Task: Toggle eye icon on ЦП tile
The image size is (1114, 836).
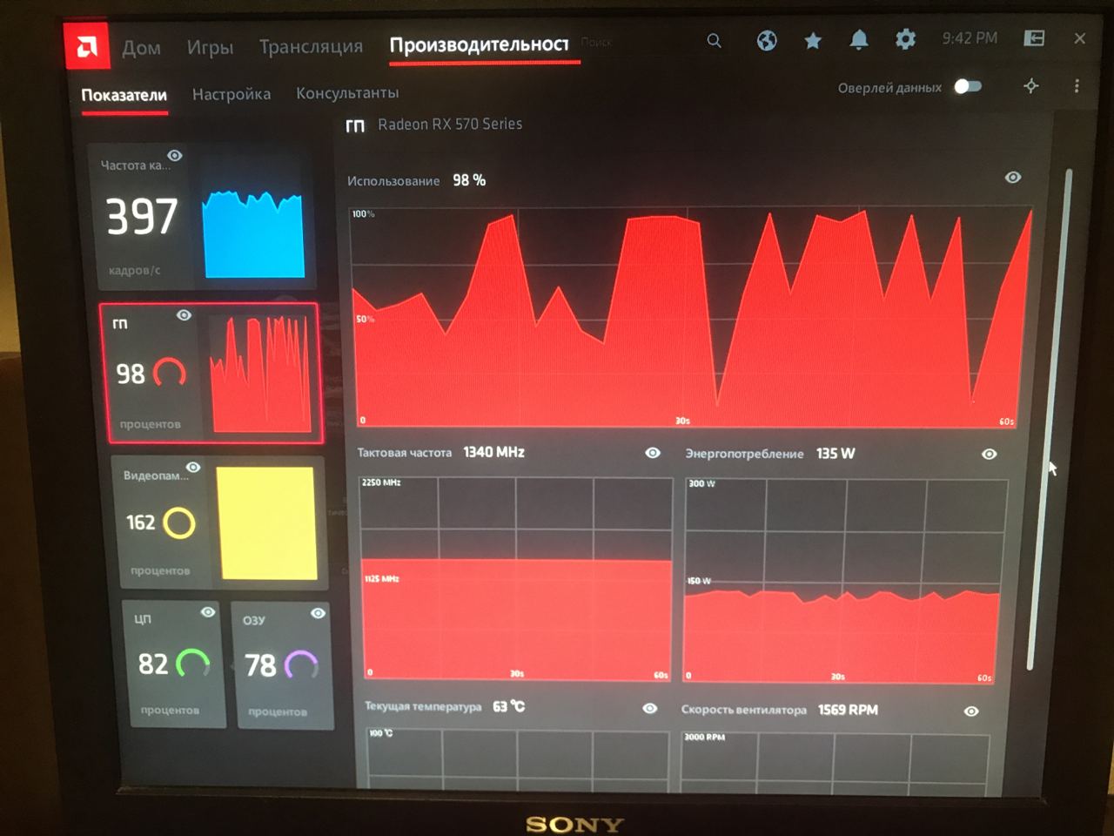Action: pos(208,612)
